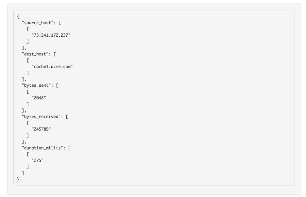Click the "bytes_sent" key
The image size is (306, 197).
[x=36, y=85]
